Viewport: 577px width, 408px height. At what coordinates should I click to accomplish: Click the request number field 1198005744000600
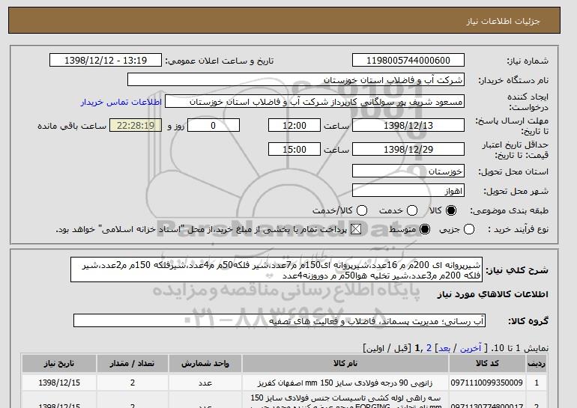(408, 61)
